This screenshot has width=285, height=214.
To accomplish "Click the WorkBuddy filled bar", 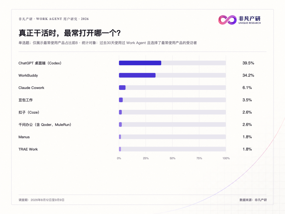I will tap(137, 75).
